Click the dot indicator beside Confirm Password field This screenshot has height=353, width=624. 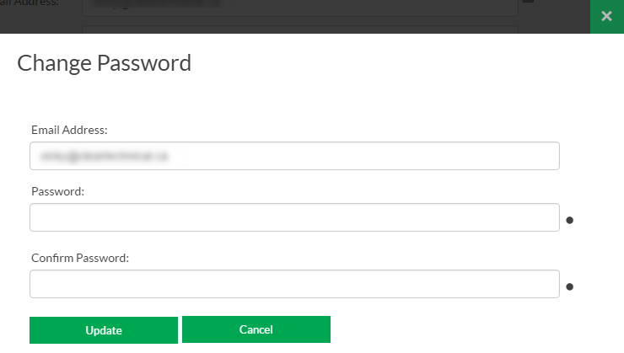pos(569,286)
